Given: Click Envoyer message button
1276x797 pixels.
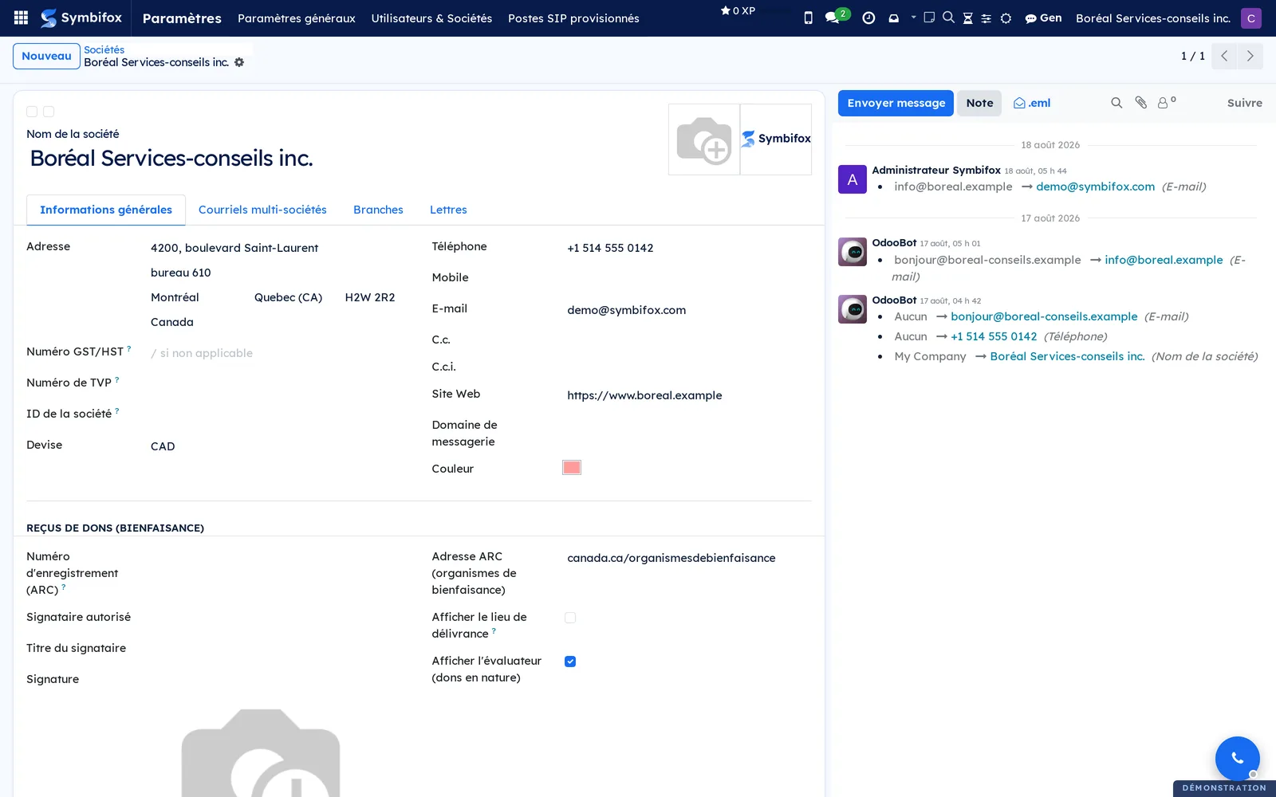Looking at the screenshot, I should pyautogui.click(x=896, y=103).
